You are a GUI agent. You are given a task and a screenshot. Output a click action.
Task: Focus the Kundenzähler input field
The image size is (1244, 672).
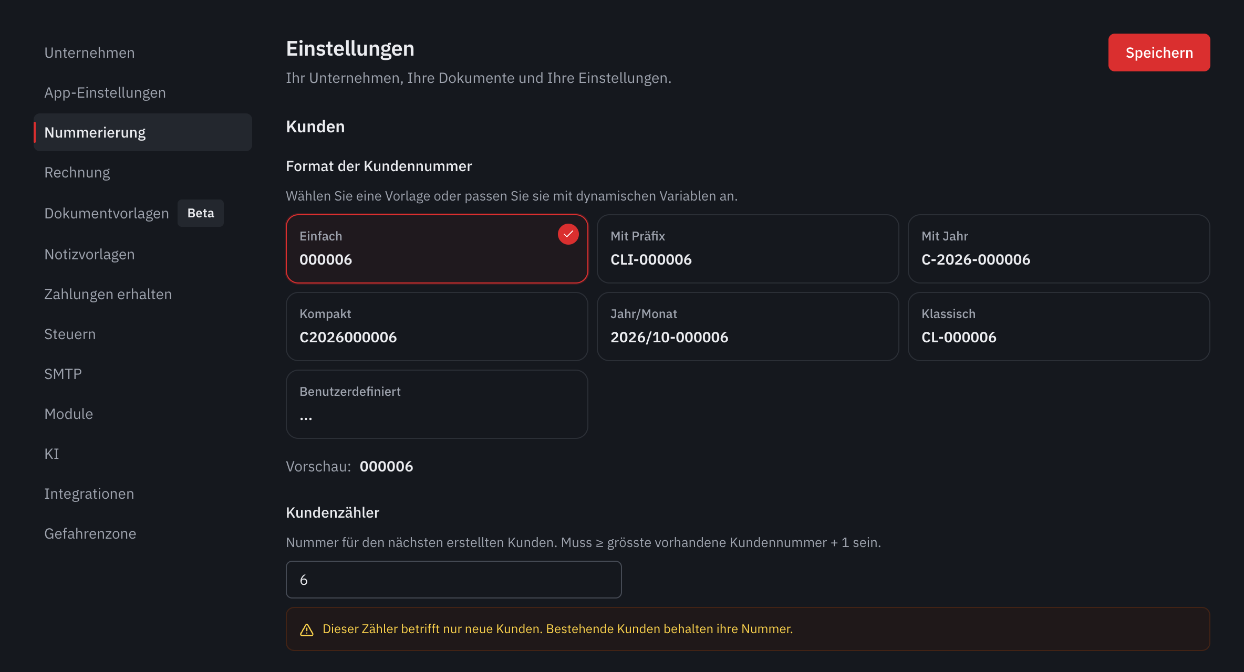(x=454, y=580)
